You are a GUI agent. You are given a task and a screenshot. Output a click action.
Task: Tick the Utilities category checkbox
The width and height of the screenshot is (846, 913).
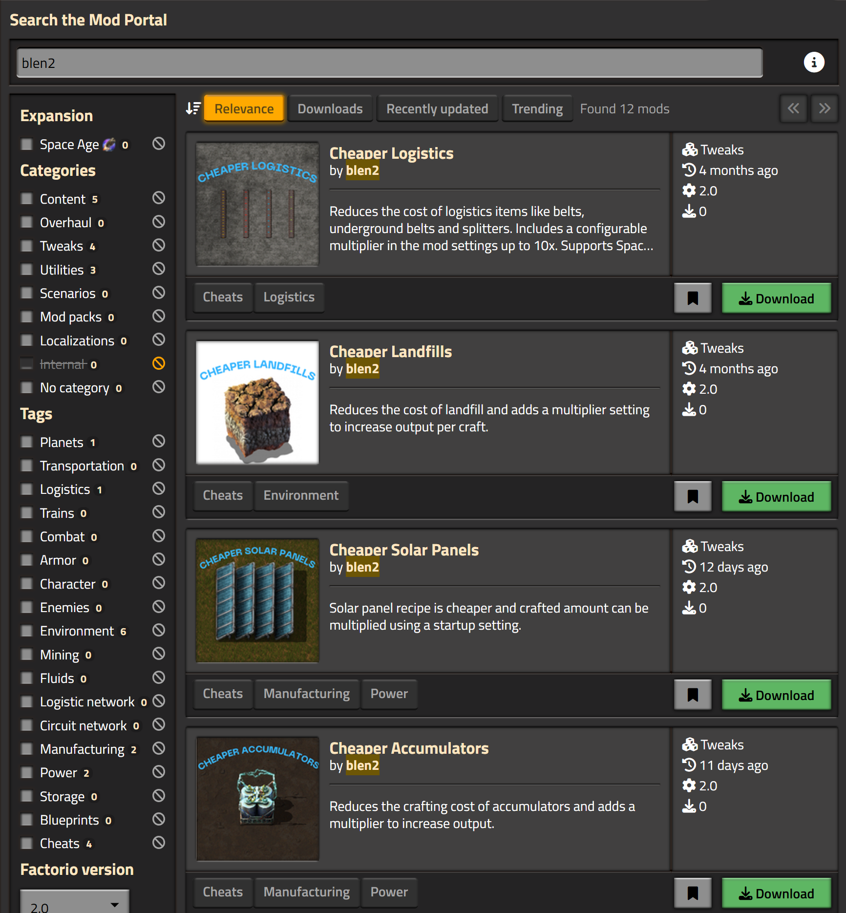click(27, 270)
